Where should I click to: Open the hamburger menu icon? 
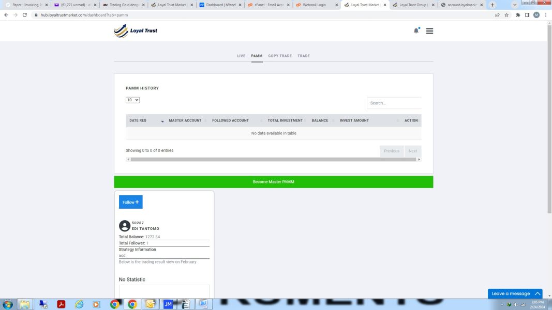[429, 31]
